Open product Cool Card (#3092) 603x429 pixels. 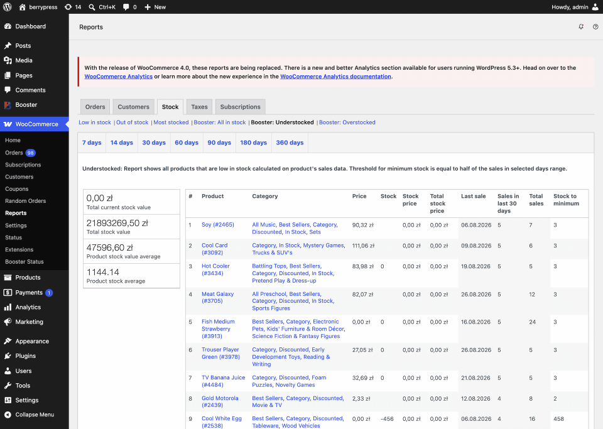coord(215,249)
